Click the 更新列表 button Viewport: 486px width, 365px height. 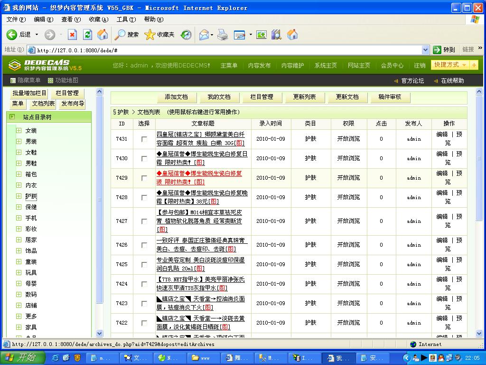pyautogui.click(x=305, y=97)
